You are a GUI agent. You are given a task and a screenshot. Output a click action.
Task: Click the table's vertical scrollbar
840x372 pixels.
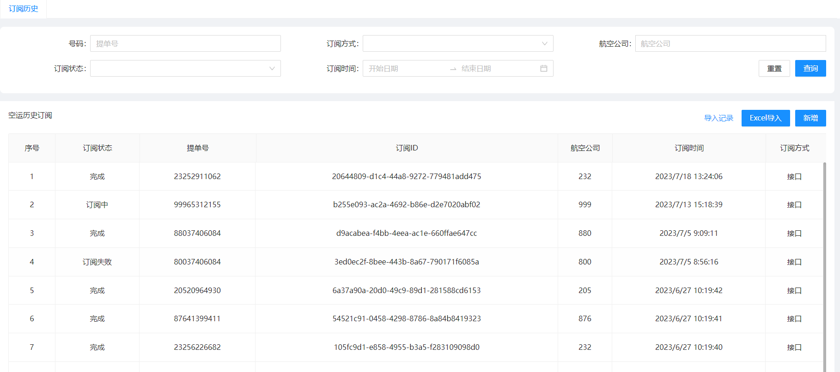[x=825, y=267]
